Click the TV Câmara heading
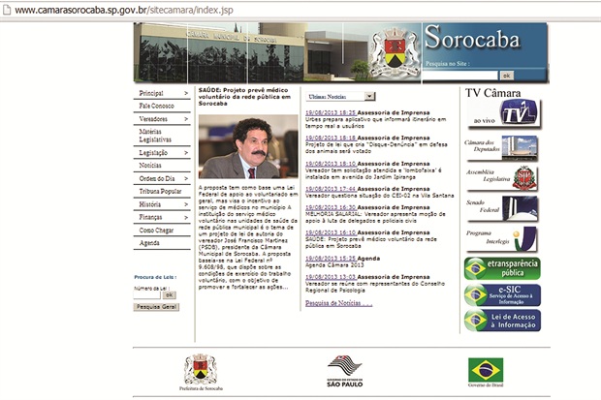The image size is (601, 400). [492, 93]
